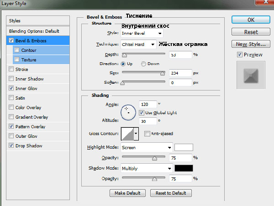Open the black Shadow Mode color swatch

click(184, 168)
